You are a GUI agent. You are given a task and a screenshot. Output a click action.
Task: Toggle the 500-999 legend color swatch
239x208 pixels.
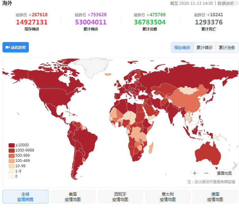click(12, 156)
